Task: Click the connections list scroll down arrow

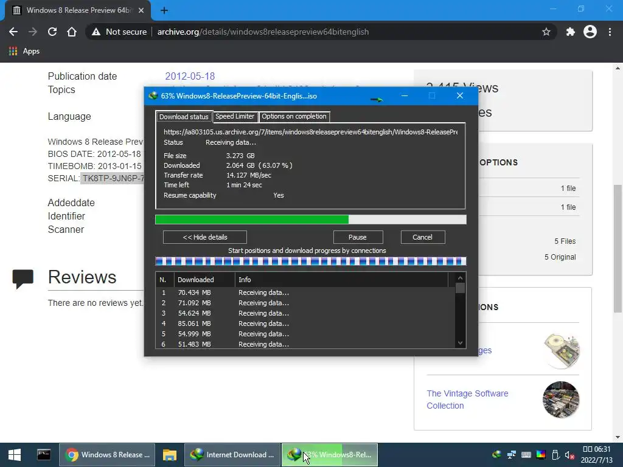Action: click(x=460, y=343)
